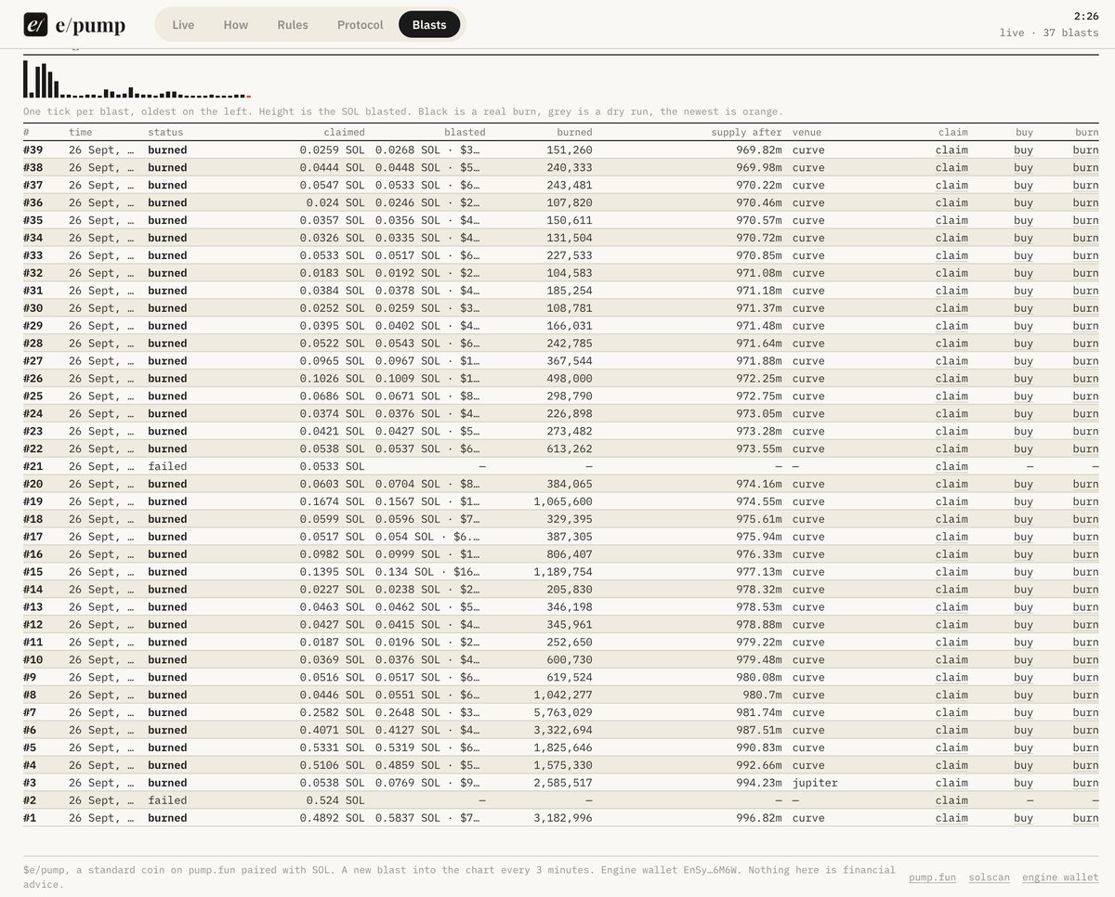Image resolution: width=1115 pixels, height=897 pixels.
Task: Follow the burn link for blast #15
Action: tap(1085, 572)
